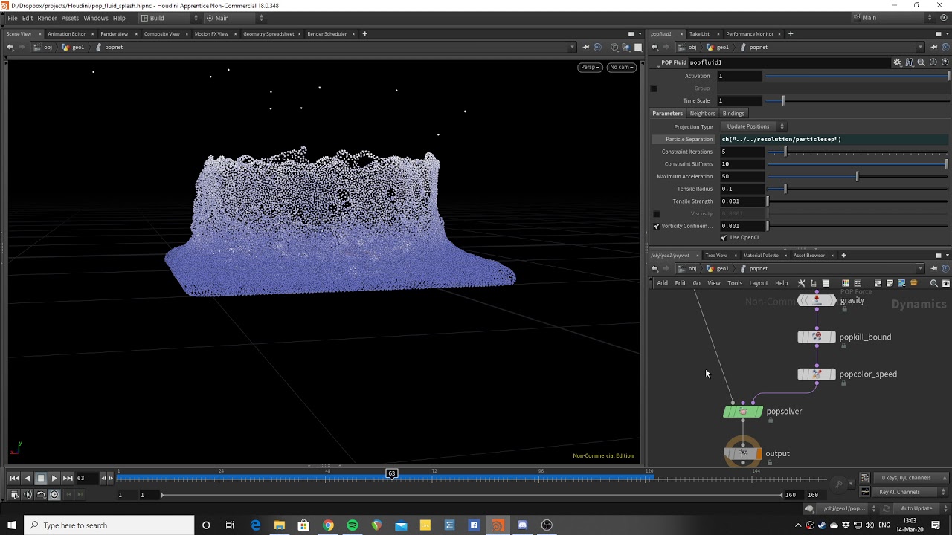Open network editor Layout menu

[x=759, y=283]
